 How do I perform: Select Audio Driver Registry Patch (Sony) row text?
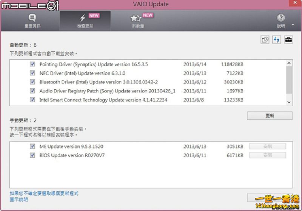pos(107,91)
